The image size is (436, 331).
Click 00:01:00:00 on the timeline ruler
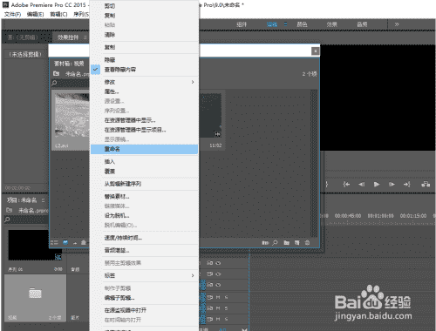pos(380,216)
